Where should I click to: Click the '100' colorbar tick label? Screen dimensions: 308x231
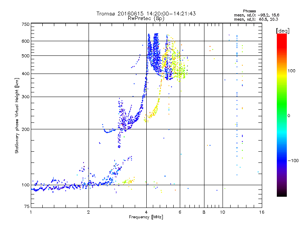click(x=291, y=71)
